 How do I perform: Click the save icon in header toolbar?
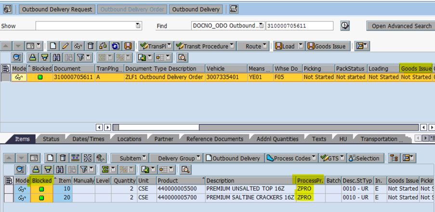[x=128, y=46]
